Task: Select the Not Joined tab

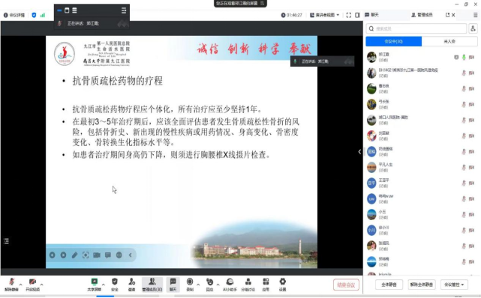Action: 449,41
